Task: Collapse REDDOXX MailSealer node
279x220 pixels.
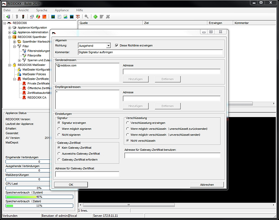Action: [x=9, y=65]
